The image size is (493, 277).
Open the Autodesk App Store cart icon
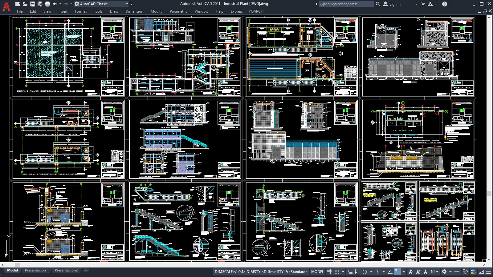click(423, 4)
